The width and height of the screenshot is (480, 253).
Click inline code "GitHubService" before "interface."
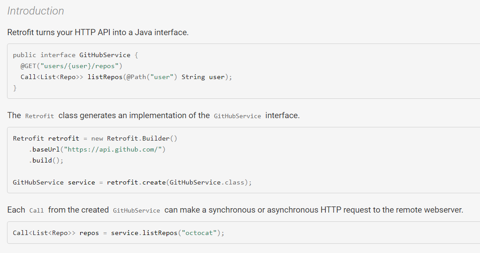[237, 116]
